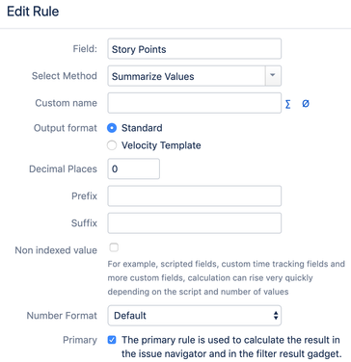
Task: Click the Suffix input box
Action: pos(195,222)
